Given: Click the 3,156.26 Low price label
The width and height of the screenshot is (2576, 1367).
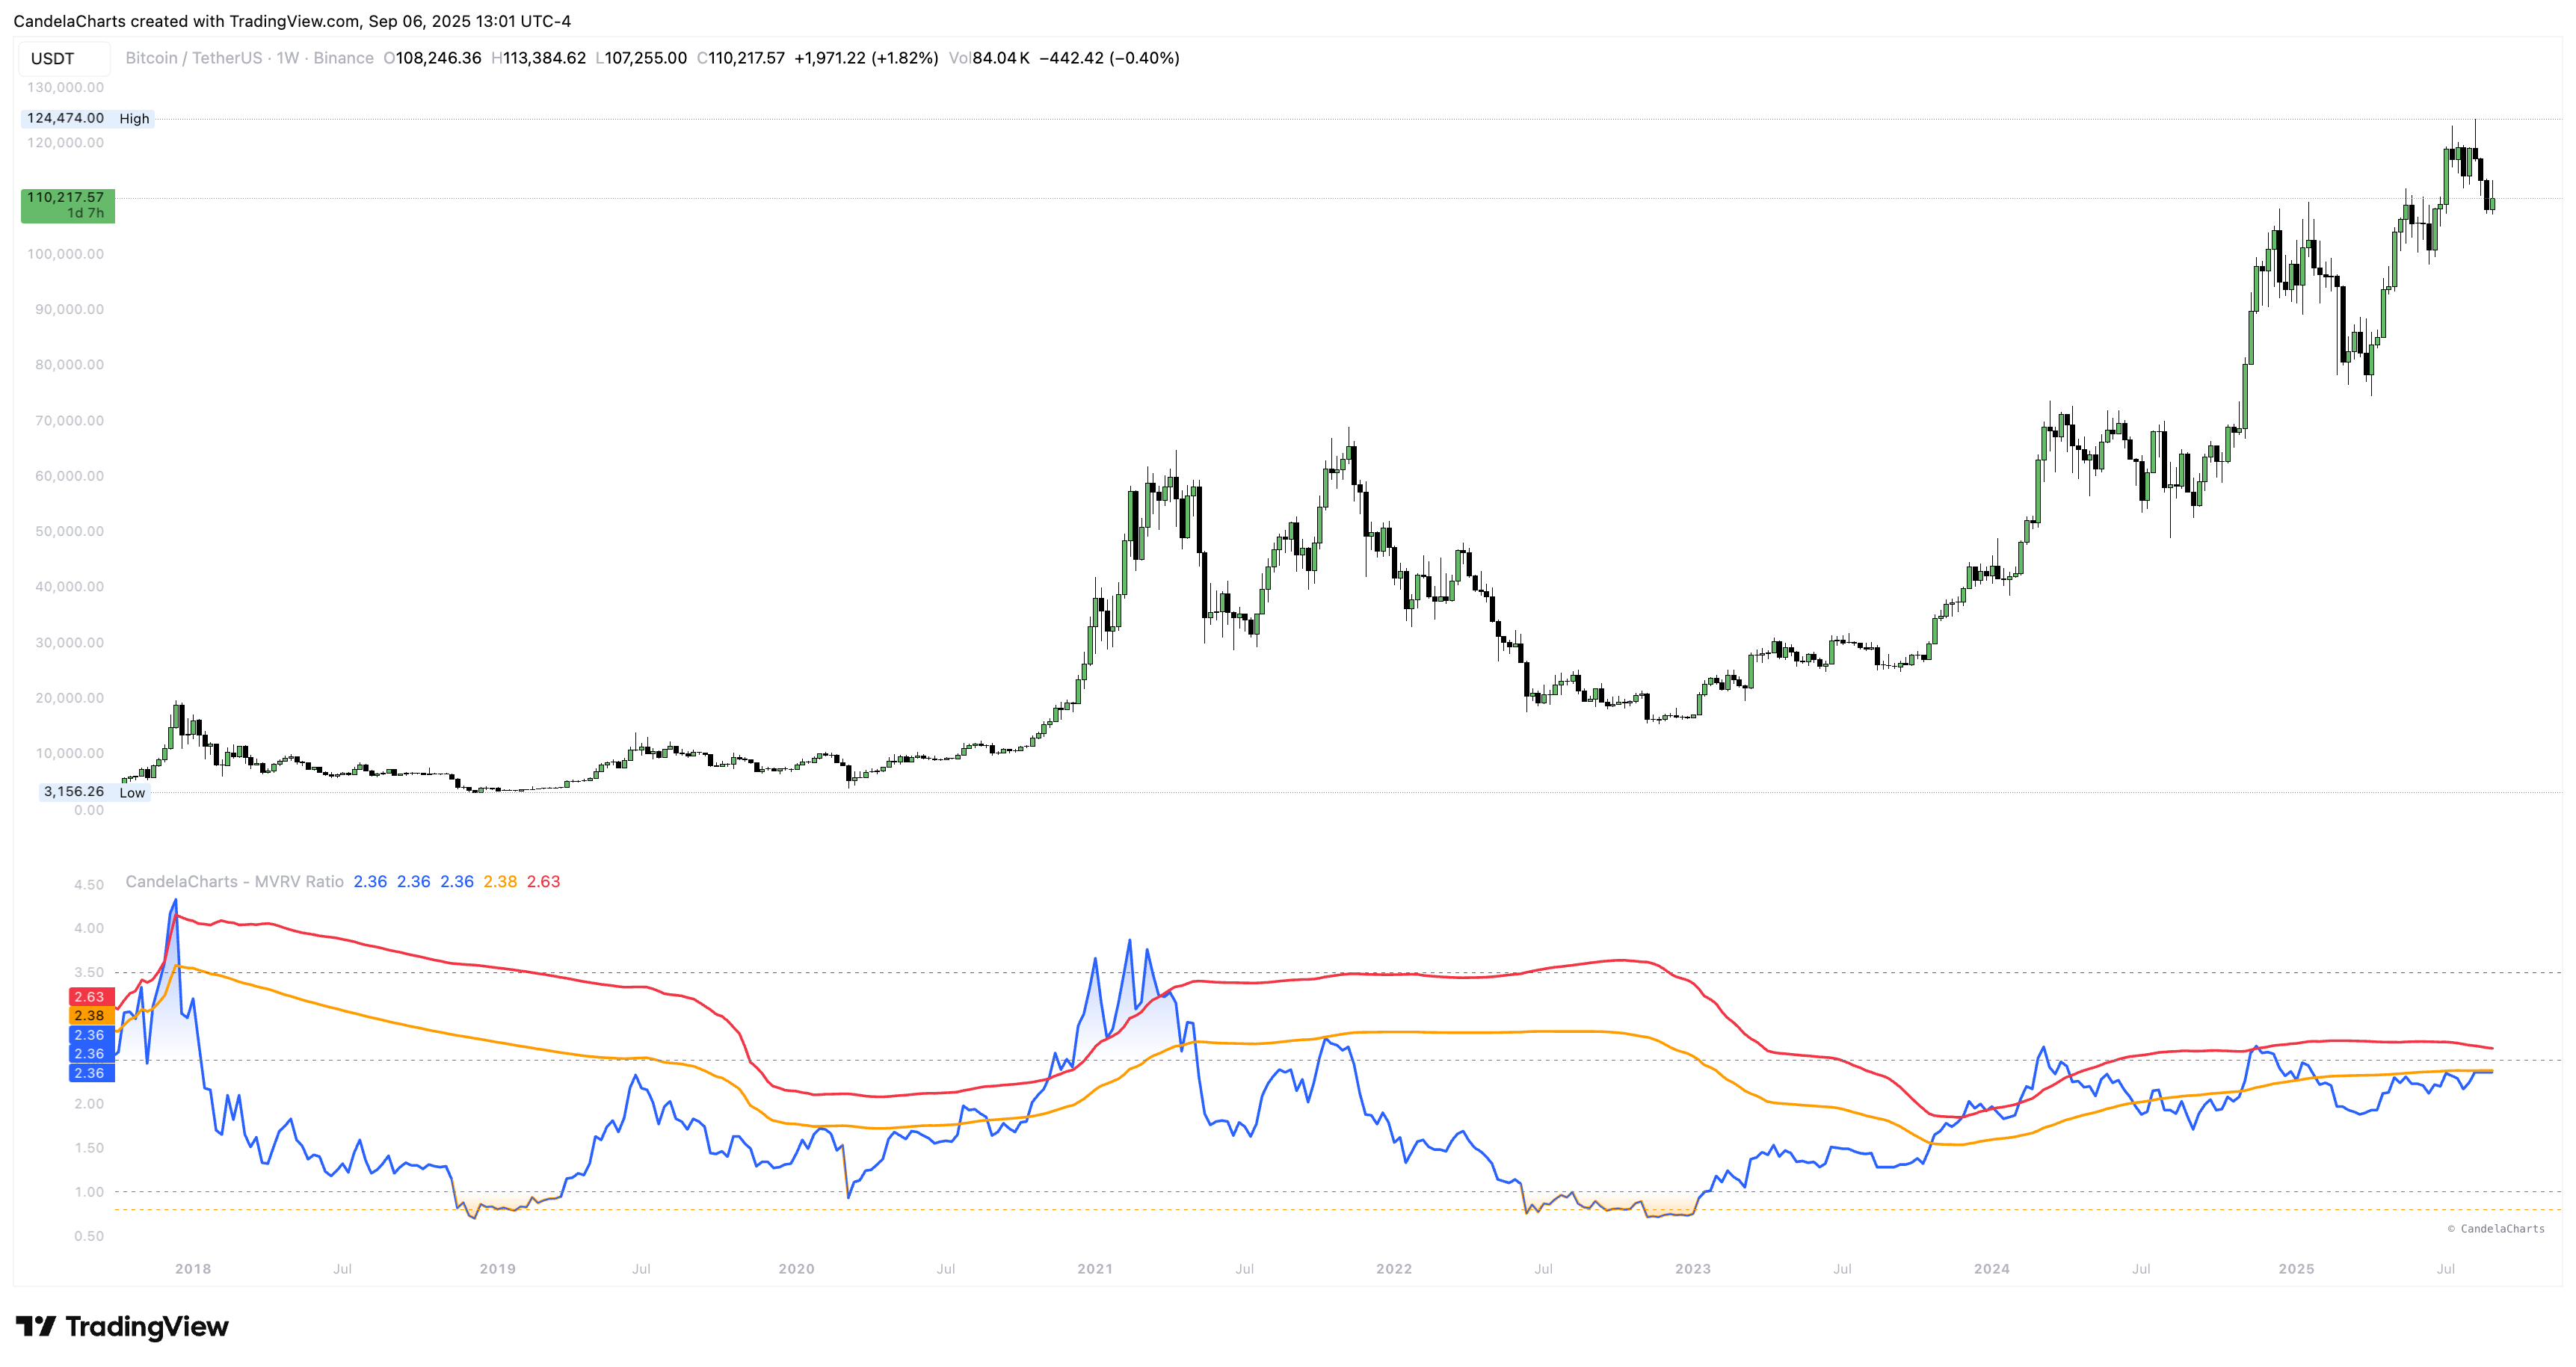Looking at the screenshot, I should click(74, 791).
